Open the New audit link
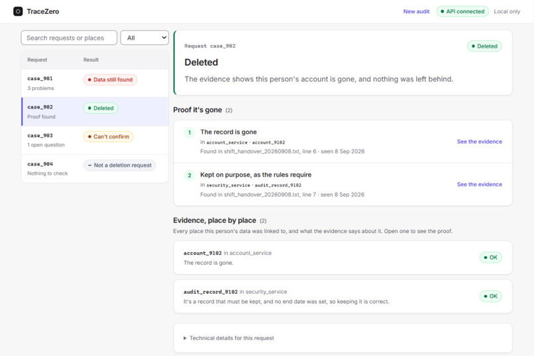The image size is (534, 356). pyautogui.click(x=416, y=11)
